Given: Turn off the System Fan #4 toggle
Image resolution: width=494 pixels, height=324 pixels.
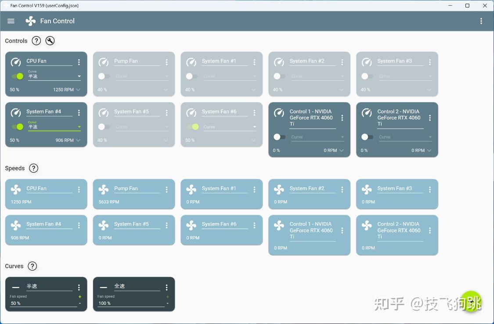Looking at the screenshot, I should tap(18, 126).
